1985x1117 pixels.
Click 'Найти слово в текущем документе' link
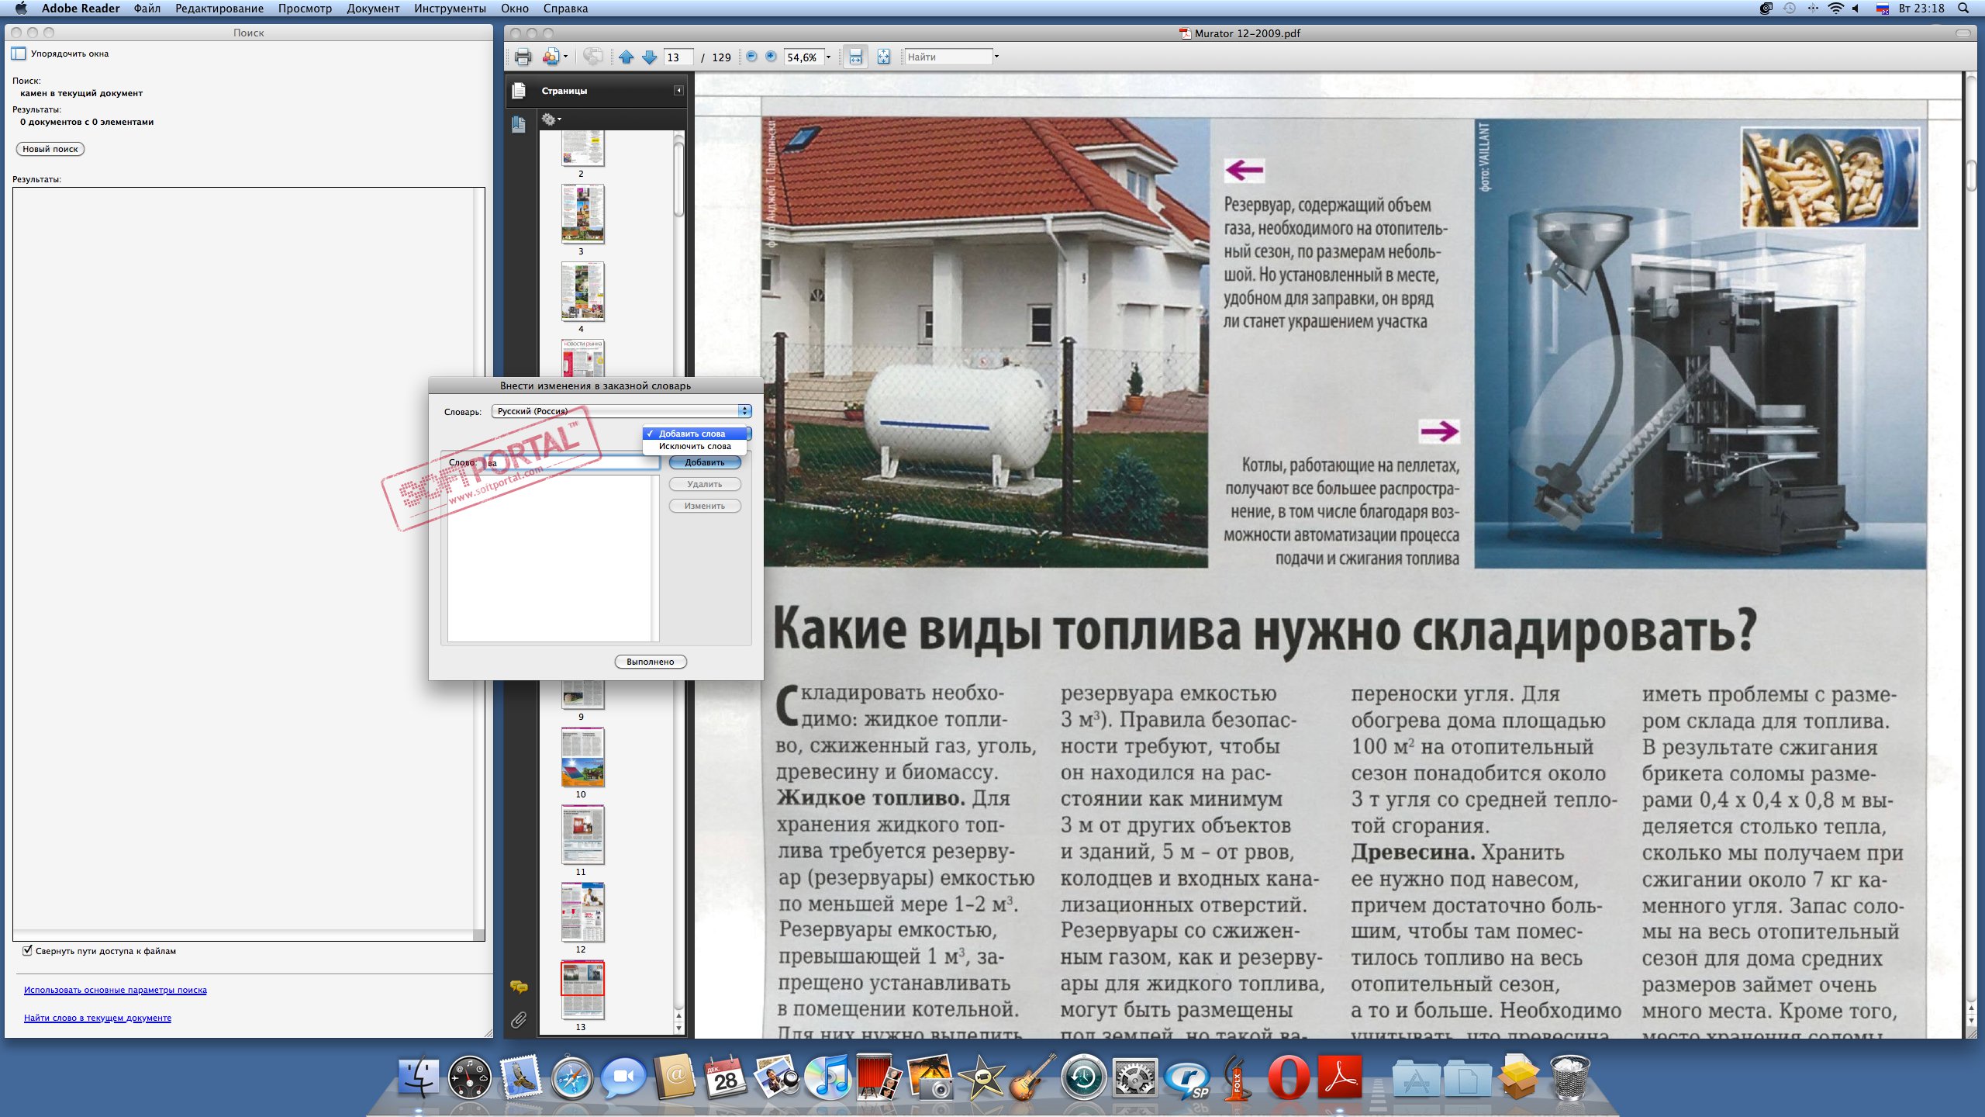click(x=98, y=1018)
